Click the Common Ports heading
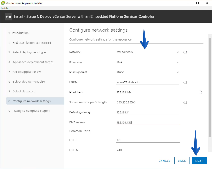This screenshot has width=212, height=169. coord(79,131)
